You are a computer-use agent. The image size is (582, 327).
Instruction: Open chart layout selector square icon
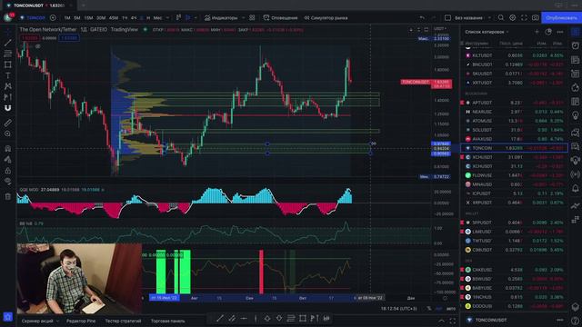point(447,18)
